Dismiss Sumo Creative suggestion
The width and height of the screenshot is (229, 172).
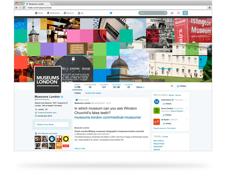(x=187, y=109)
